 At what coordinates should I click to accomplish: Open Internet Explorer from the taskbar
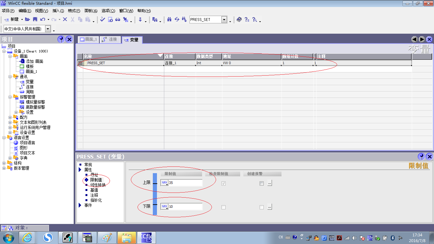[x=27, y=237]
